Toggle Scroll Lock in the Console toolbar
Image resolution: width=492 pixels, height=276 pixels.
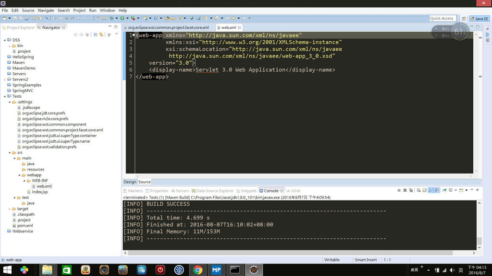[425, 190]
